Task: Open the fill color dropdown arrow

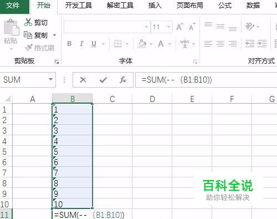Action: tap(151, 44)
